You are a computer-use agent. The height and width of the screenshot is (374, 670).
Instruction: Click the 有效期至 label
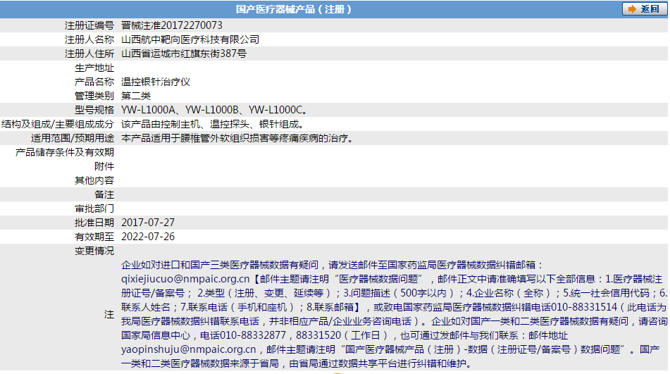coord(94,237)
